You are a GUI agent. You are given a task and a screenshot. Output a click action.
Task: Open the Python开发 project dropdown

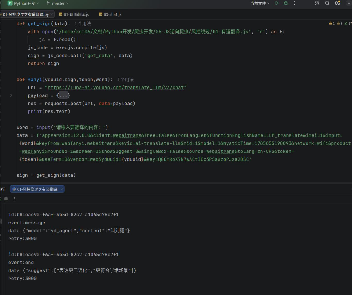26,3
